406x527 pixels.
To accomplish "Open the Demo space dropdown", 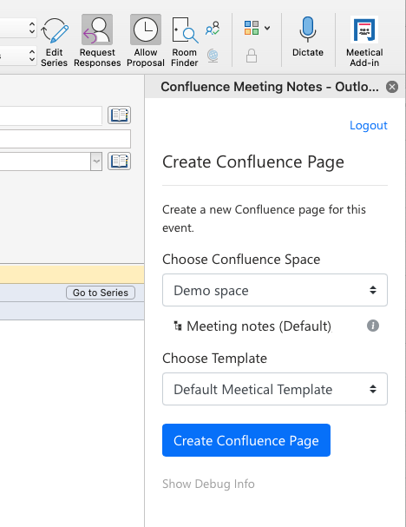I will [275, 290].
